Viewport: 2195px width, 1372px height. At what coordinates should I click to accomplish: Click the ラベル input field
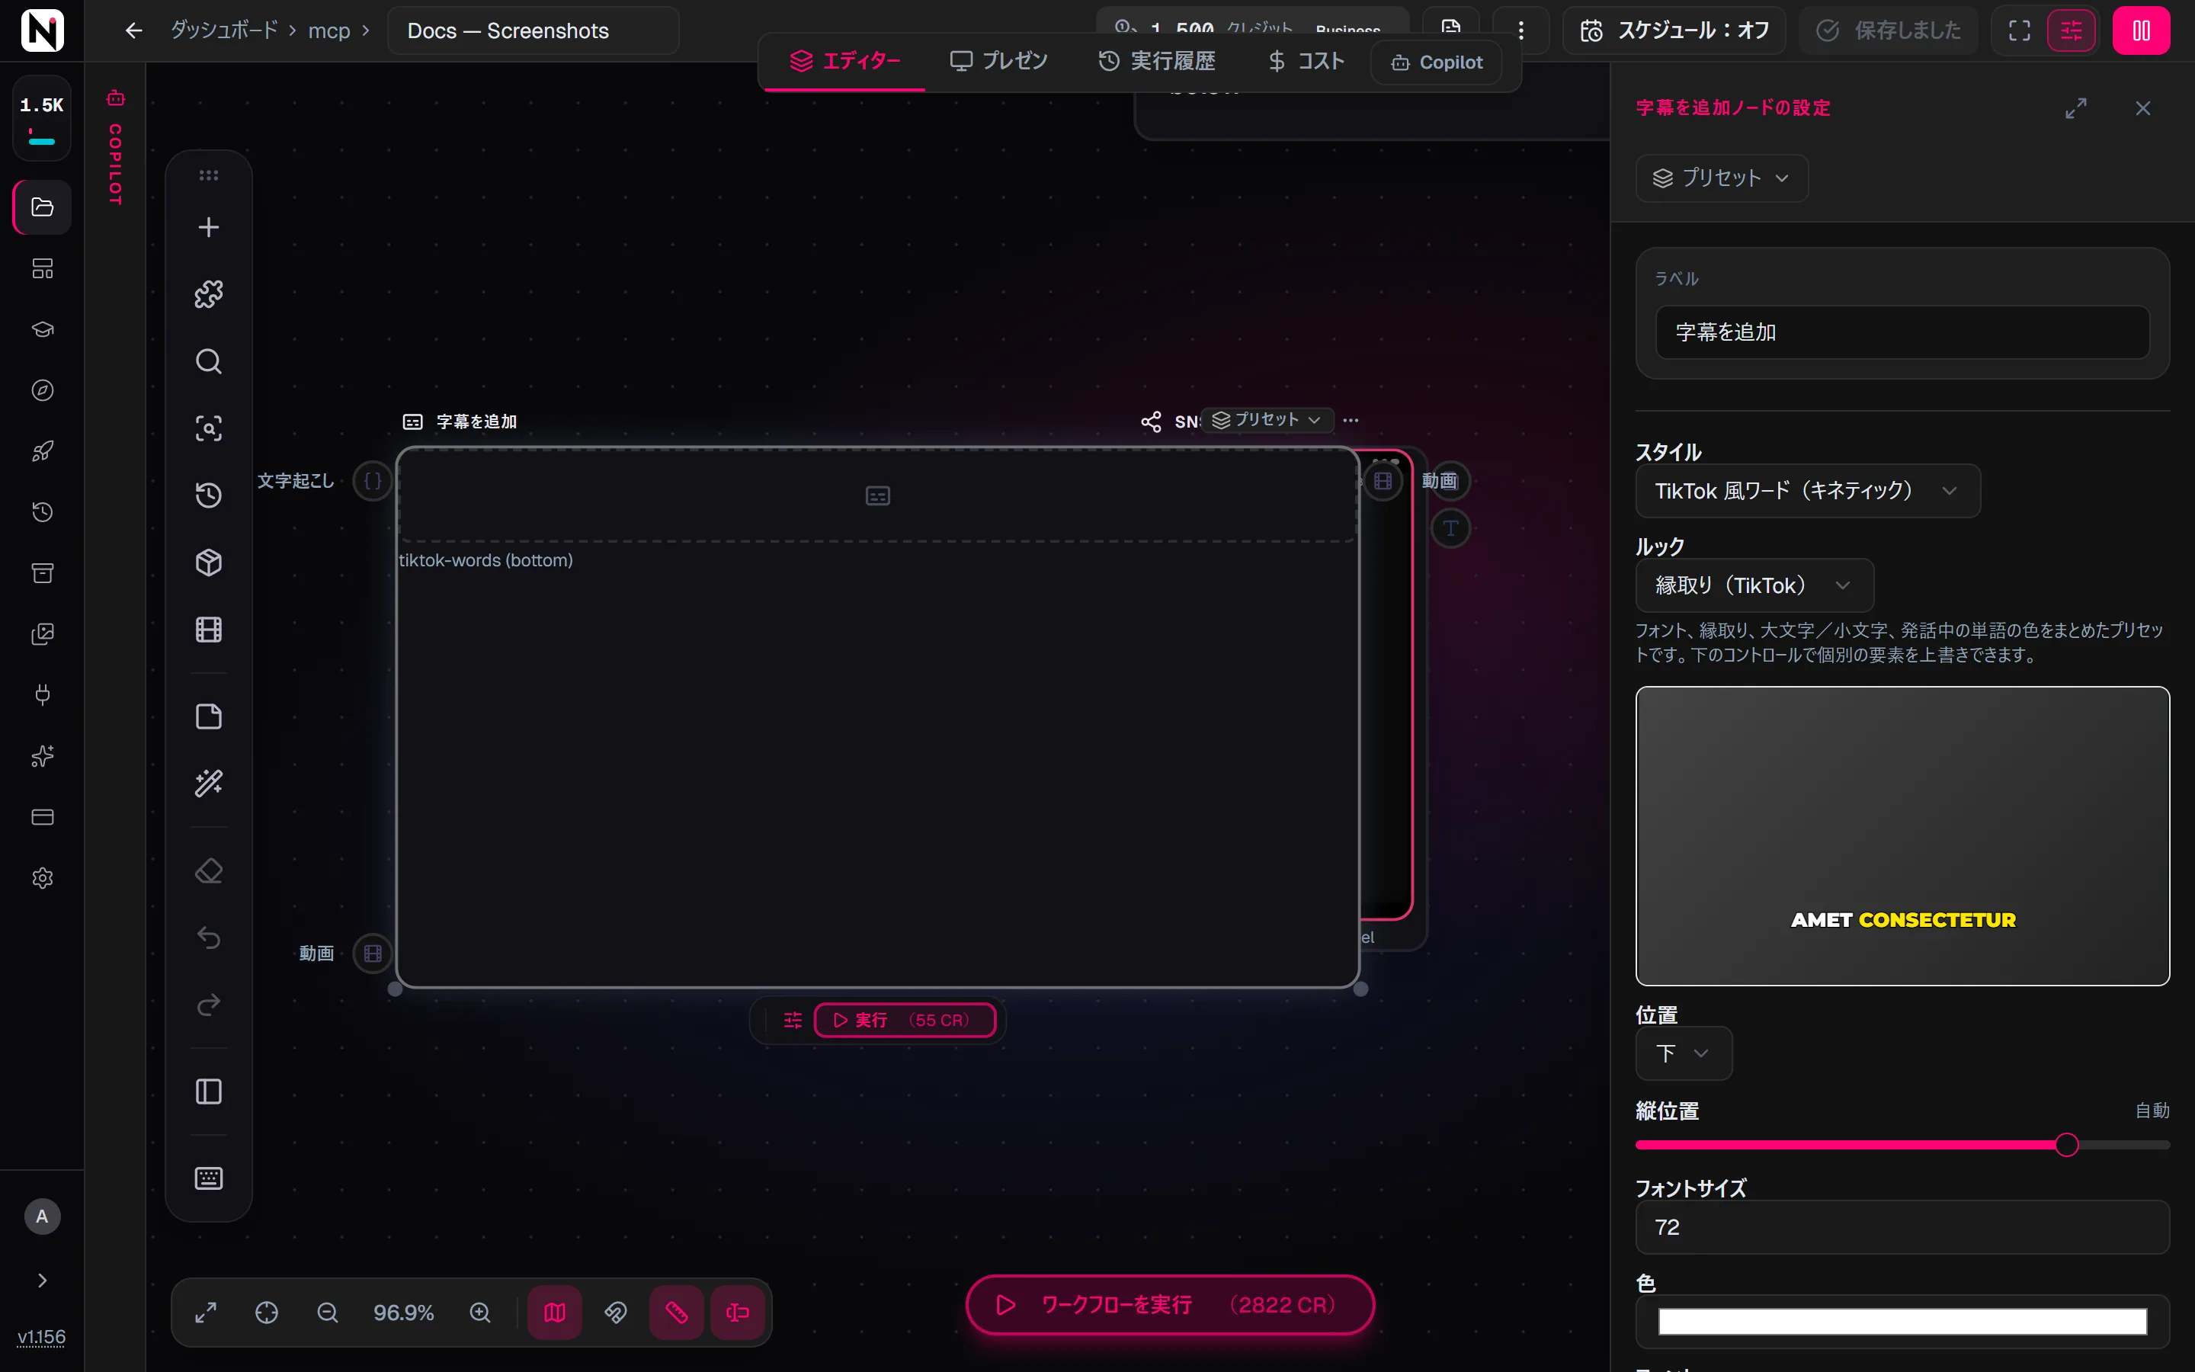pyautogui.click(x=1902, y=332)
